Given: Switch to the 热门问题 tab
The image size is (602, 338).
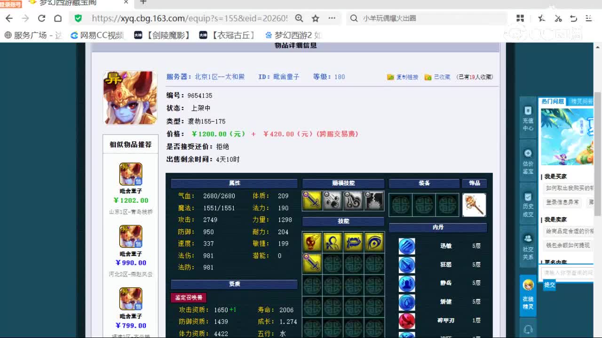Looking at the screenshot, I should pos(552,101).
